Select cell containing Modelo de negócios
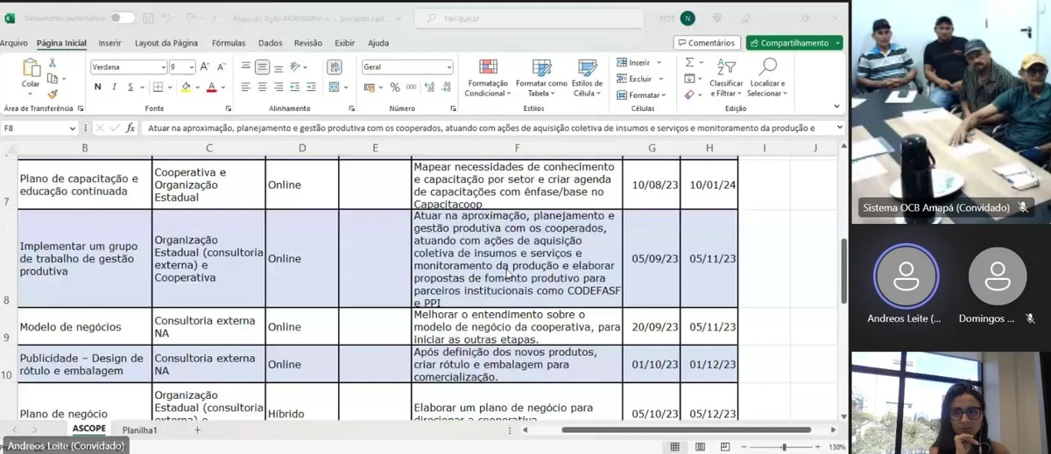Image resolution: width=1051 pixels, height=454 pixels. point(83,326)
